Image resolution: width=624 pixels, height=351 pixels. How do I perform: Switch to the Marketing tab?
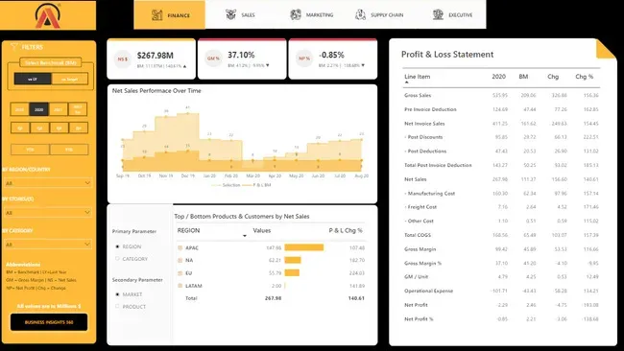pyautogui.click(x=311, y=15)
